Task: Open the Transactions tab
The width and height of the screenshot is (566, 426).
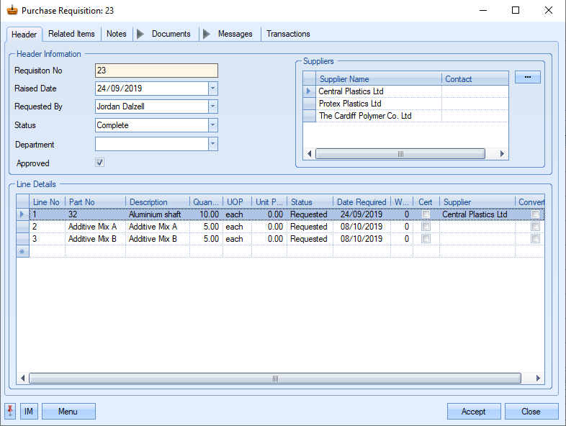Action: pos(288,34)
